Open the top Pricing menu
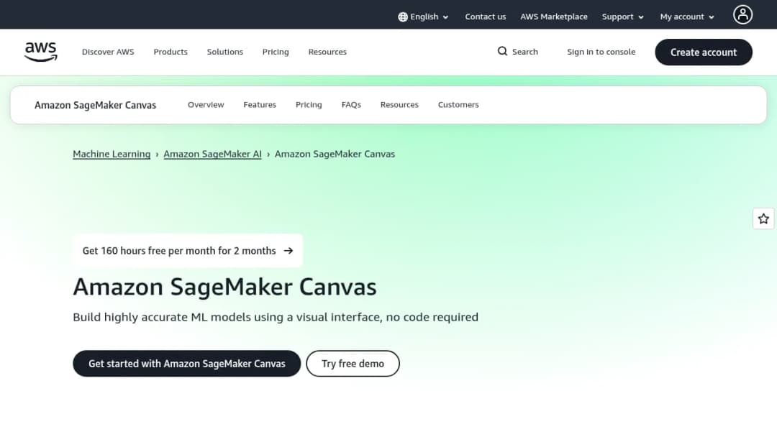This screenshot has width=777, height=437. tap(276, 52)
